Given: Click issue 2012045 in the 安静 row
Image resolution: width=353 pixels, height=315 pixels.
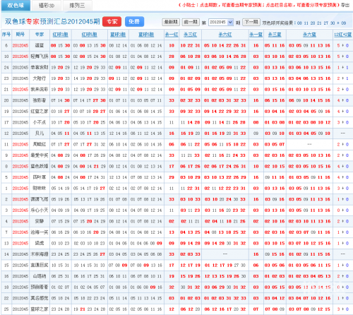Looking at the screenshot, I should (x=20, y=221).
